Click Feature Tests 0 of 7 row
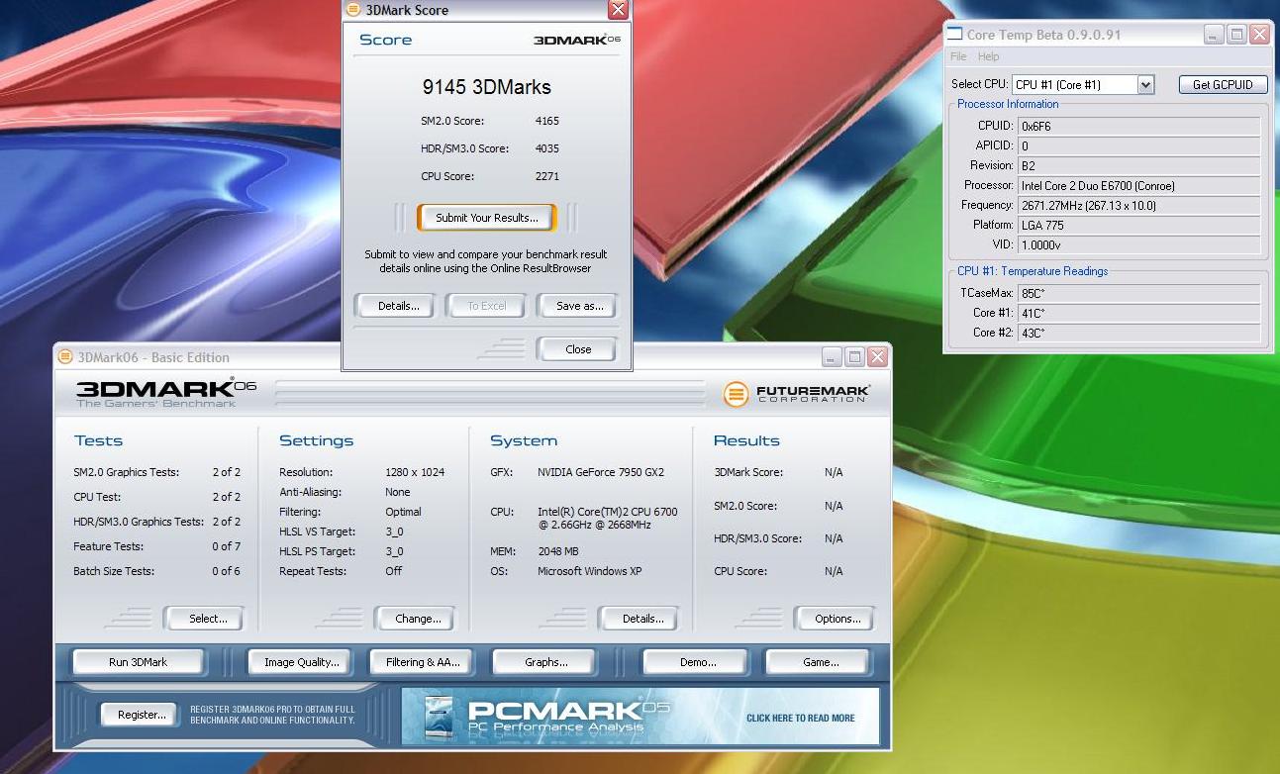Viewport: 1280px width, 774px height. (x=156, y=546)
